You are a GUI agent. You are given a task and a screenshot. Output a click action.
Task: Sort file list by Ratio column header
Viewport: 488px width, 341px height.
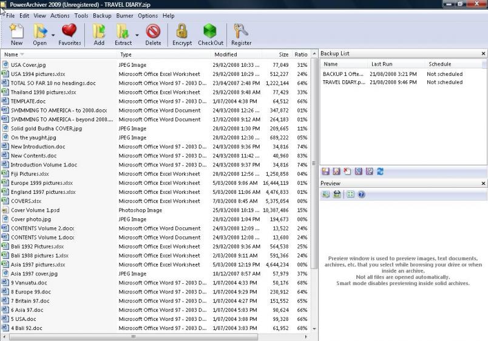tap(300, 55)
